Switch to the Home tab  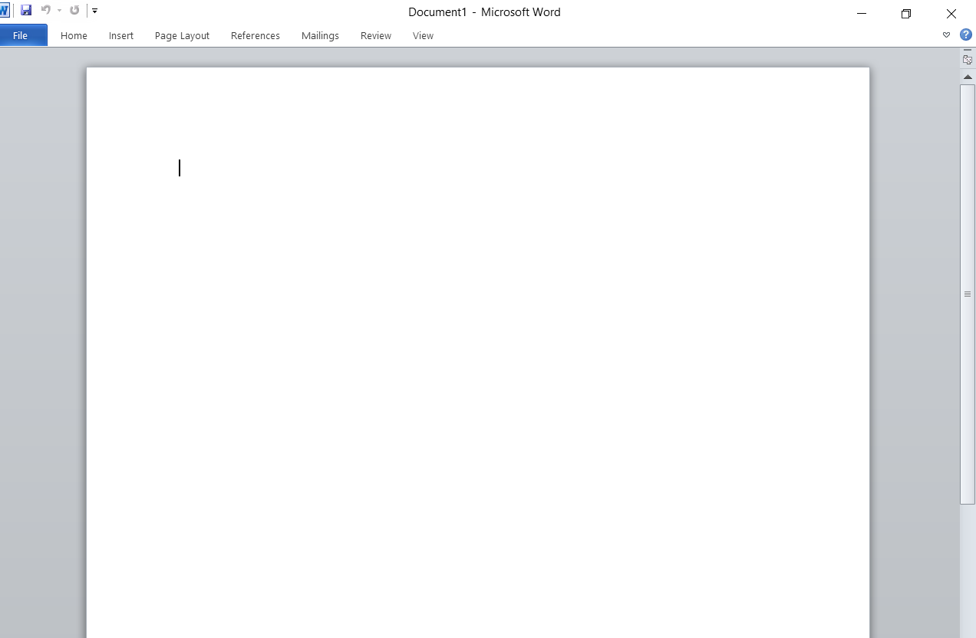(x=74, y=35)
